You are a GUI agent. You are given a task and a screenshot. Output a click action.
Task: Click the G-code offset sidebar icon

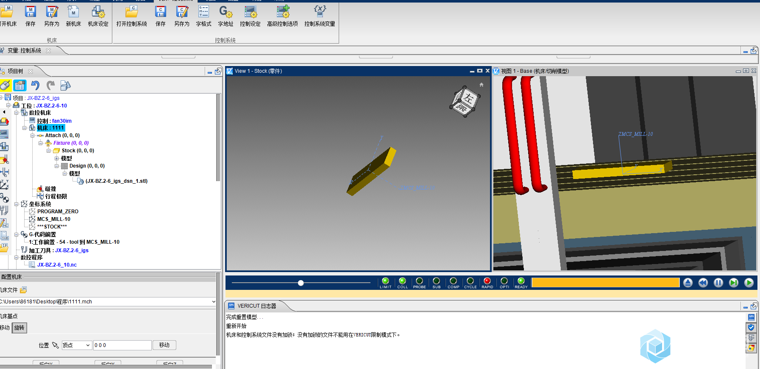[4, 197]
